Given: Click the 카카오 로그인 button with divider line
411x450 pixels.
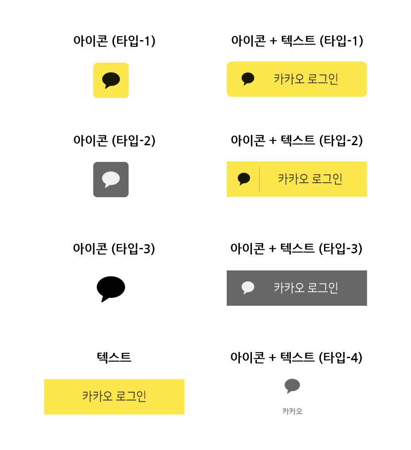Looking at the screenshot, I should 297,179.
